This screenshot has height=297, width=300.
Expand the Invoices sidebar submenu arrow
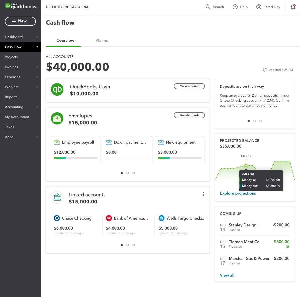(x=37, y=67)
